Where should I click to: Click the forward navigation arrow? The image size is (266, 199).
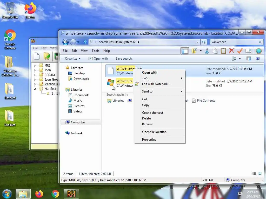click(73, 42)
